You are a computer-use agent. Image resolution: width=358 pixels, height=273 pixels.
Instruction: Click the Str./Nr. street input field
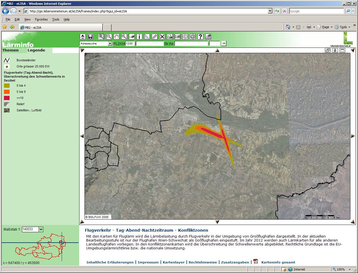point(191,44)
